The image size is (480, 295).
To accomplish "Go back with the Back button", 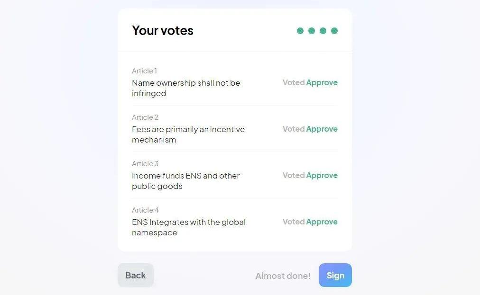I will coord(136,276).
